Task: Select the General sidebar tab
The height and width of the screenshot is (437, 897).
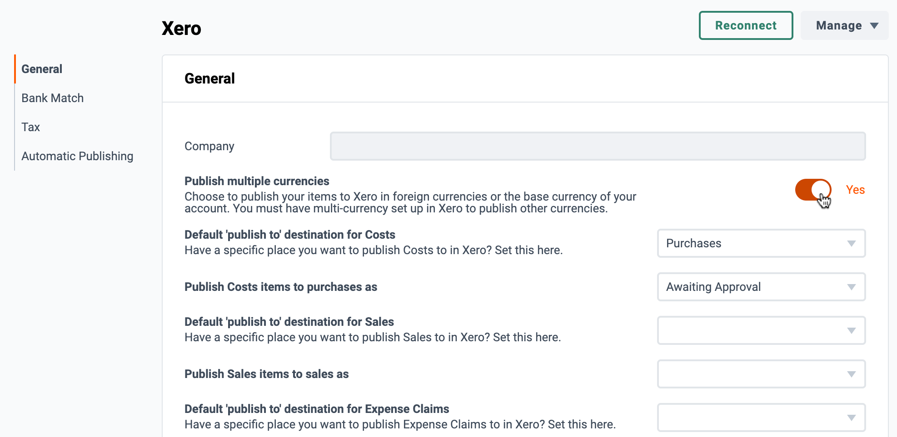Action: [42, 69]
